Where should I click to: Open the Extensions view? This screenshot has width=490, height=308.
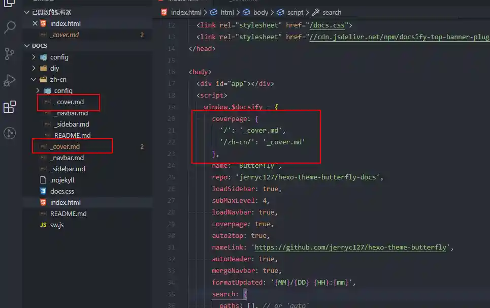9,107
